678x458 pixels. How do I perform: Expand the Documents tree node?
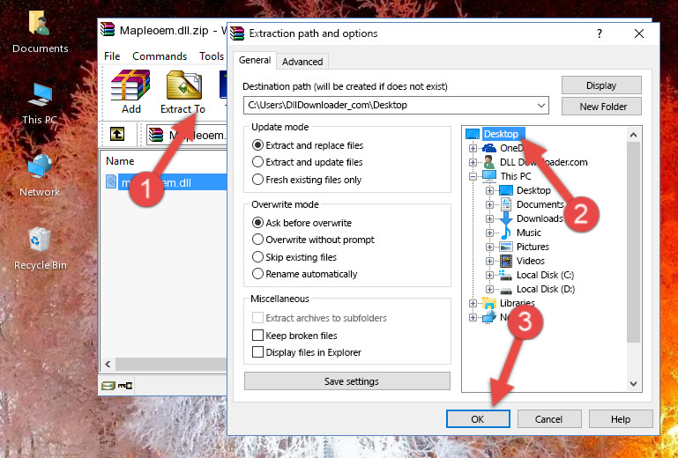click(489, 205)
